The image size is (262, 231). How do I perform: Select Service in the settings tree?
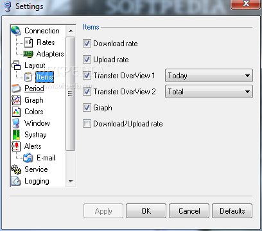point(36,169)
